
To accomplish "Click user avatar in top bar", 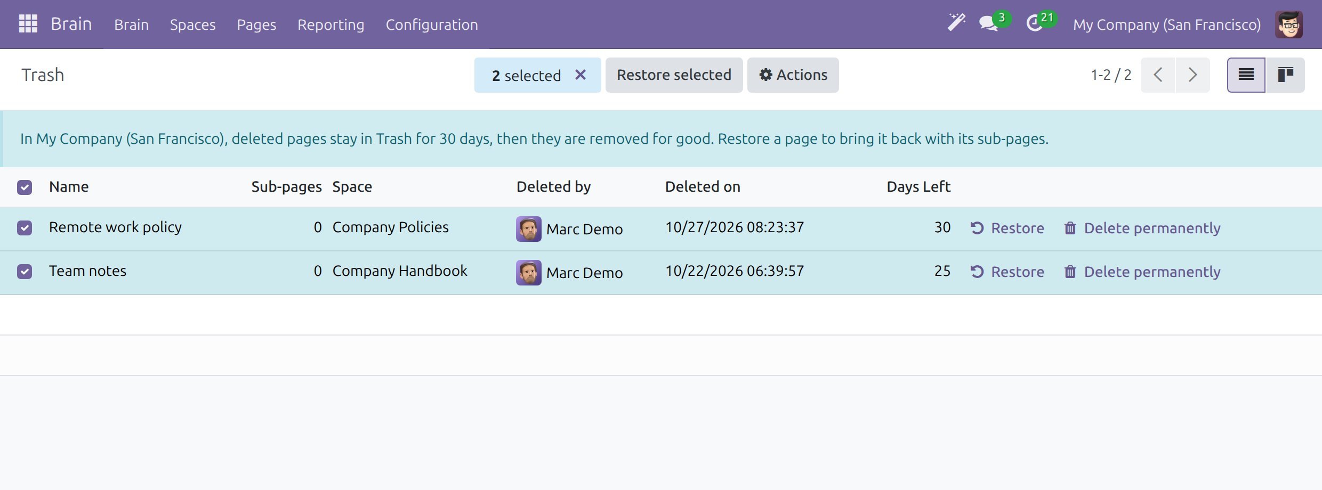I will click(x=1289, y=24).
